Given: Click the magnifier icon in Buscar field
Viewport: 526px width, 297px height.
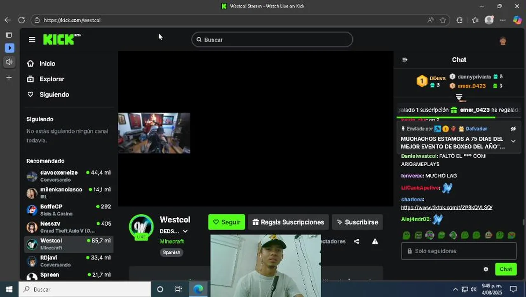Looking at the screenshot, I should pos(199,40).
